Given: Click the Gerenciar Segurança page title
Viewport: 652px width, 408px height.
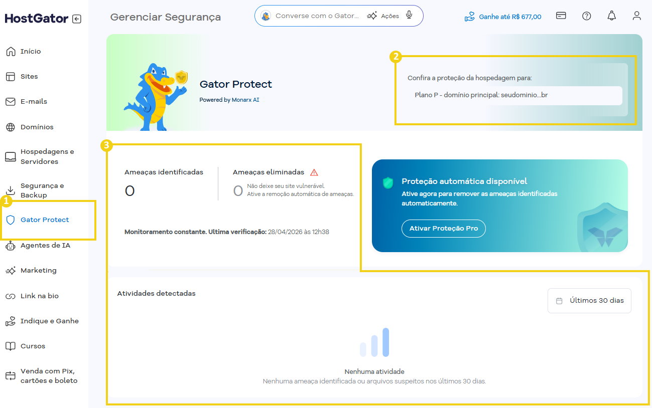Looking at the screenshot, I should [166, 17].
